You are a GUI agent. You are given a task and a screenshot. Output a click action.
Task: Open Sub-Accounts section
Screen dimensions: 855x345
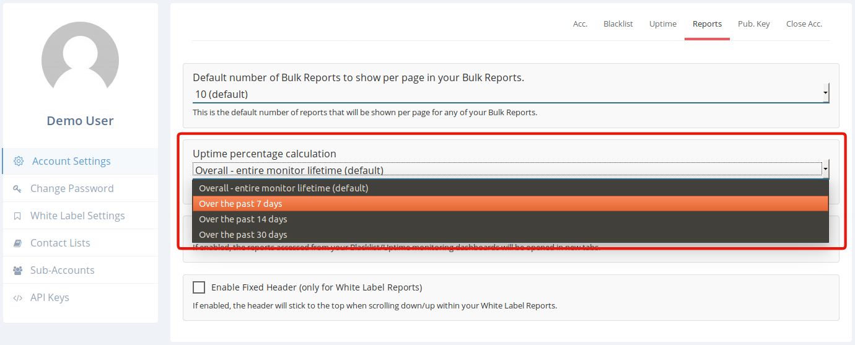pos(81,270)
